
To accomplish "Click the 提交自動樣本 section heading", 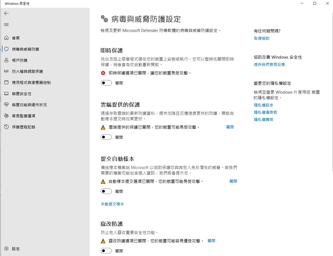I will 117,159.
